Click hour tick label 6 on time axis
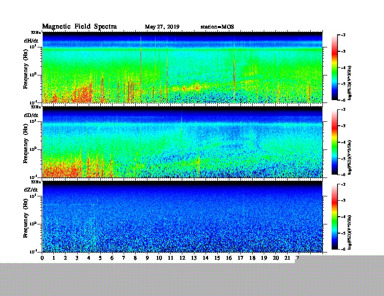 click(112, 258)
